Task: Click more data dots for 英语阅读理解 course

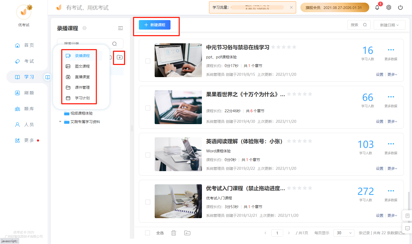Action: click(391, 144)
